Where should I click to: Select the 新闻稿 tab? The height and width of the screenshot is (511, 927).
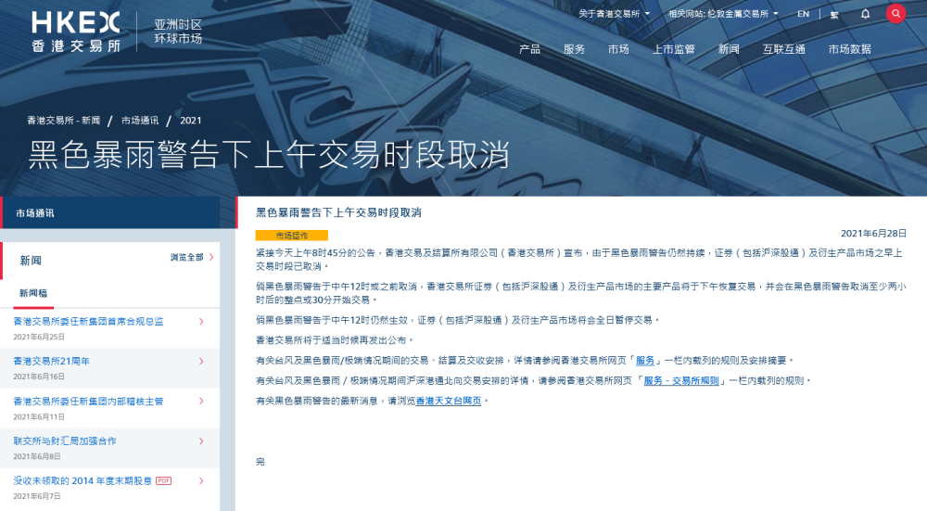pos(33,293)
